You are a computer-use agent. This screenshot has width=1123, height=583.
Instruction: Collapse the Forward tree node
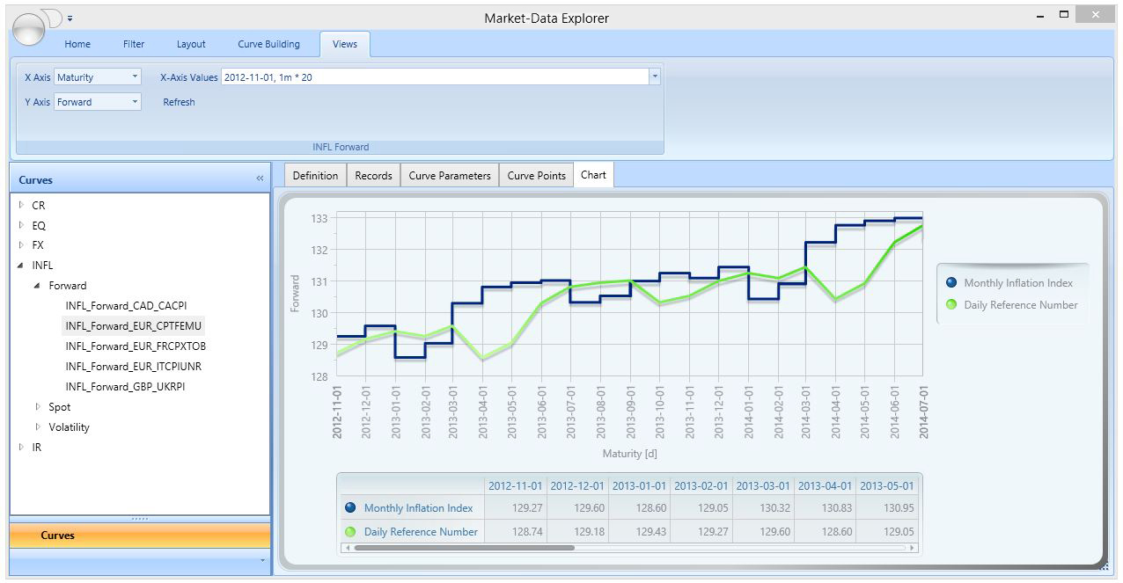coord(38,286)
